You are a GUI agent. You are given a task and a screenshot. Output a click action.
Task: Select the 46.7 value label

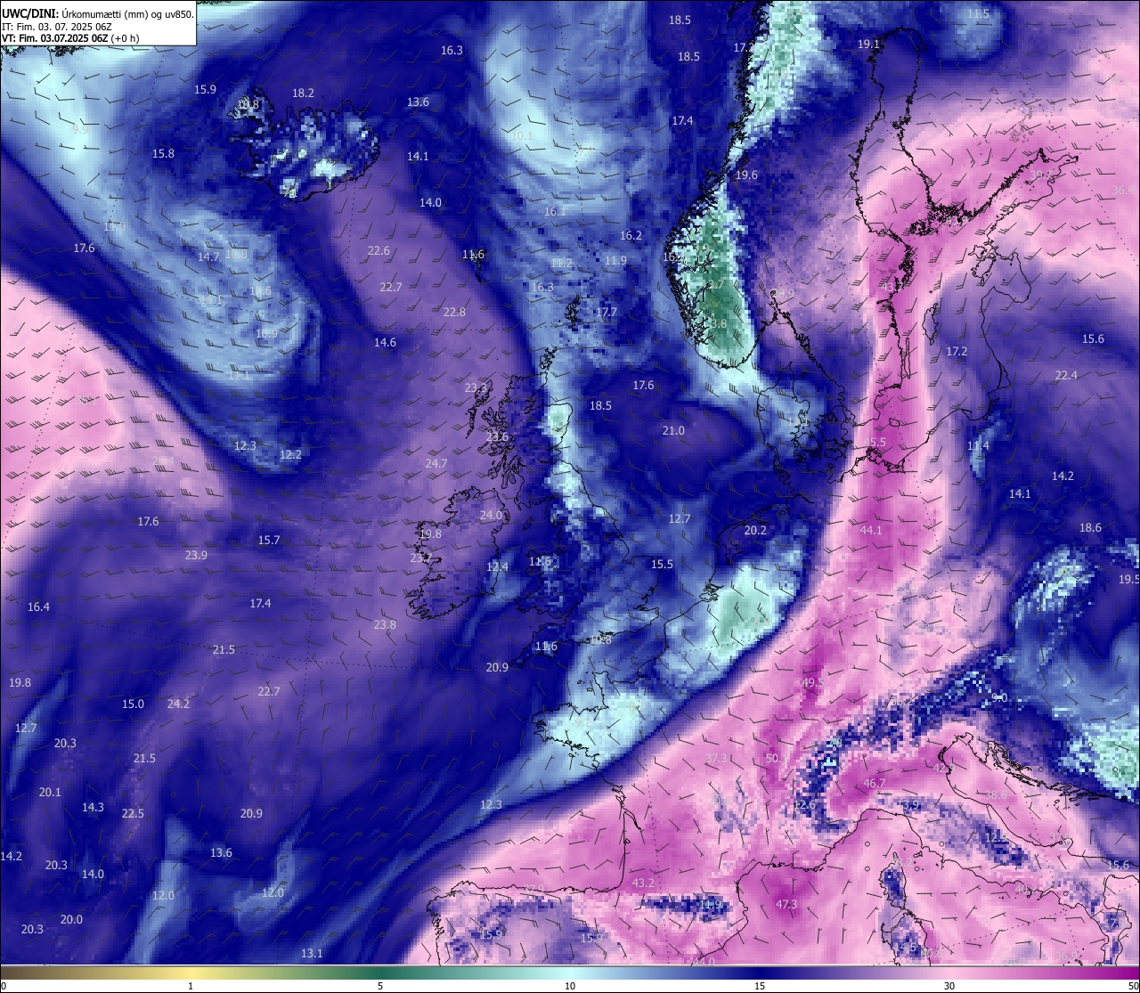tap(875, 783)
